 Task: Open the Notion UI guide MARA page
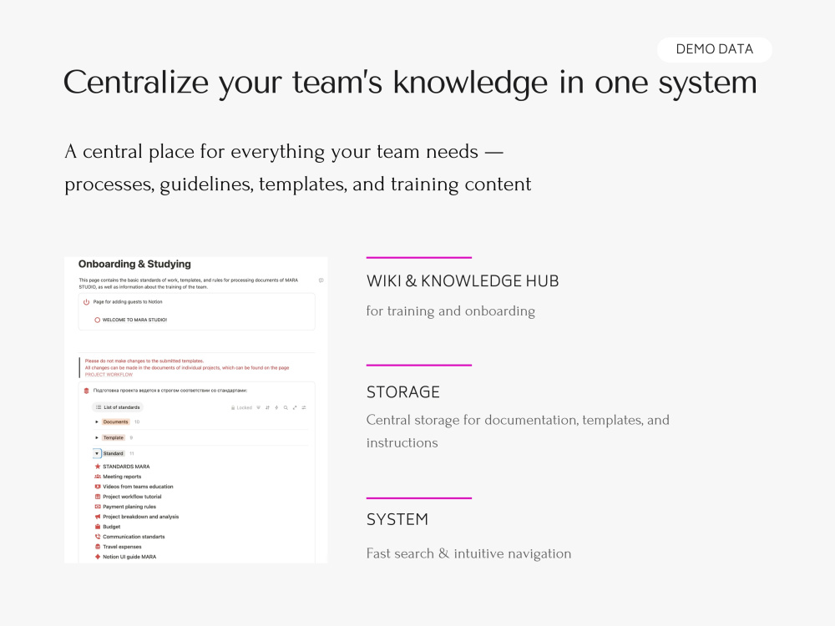click(x=125, y=557)
